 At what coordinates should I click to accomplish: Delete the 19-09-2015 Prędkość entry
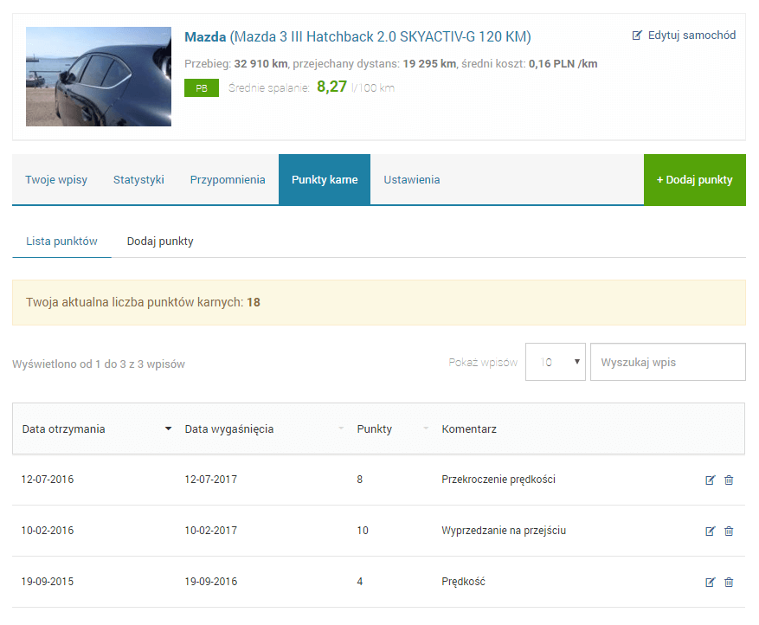pos(729,582)
